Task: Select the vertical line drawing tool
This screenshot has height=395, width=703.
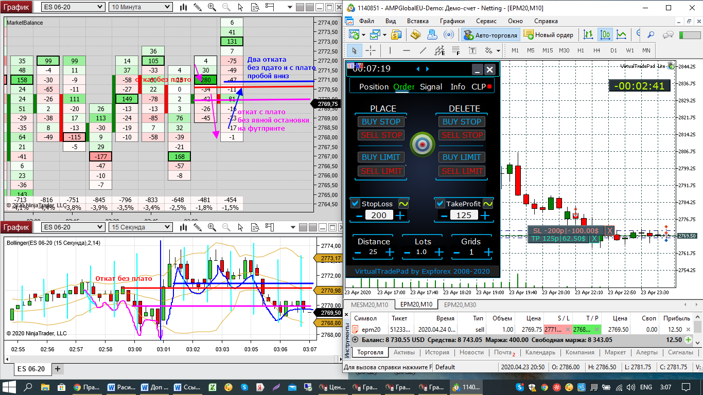Action: tap(390, 50)
